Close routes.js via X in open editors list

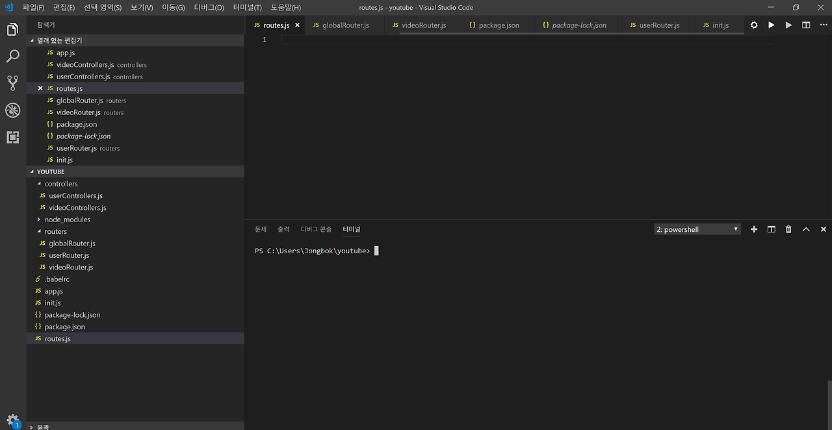(40, 88)
